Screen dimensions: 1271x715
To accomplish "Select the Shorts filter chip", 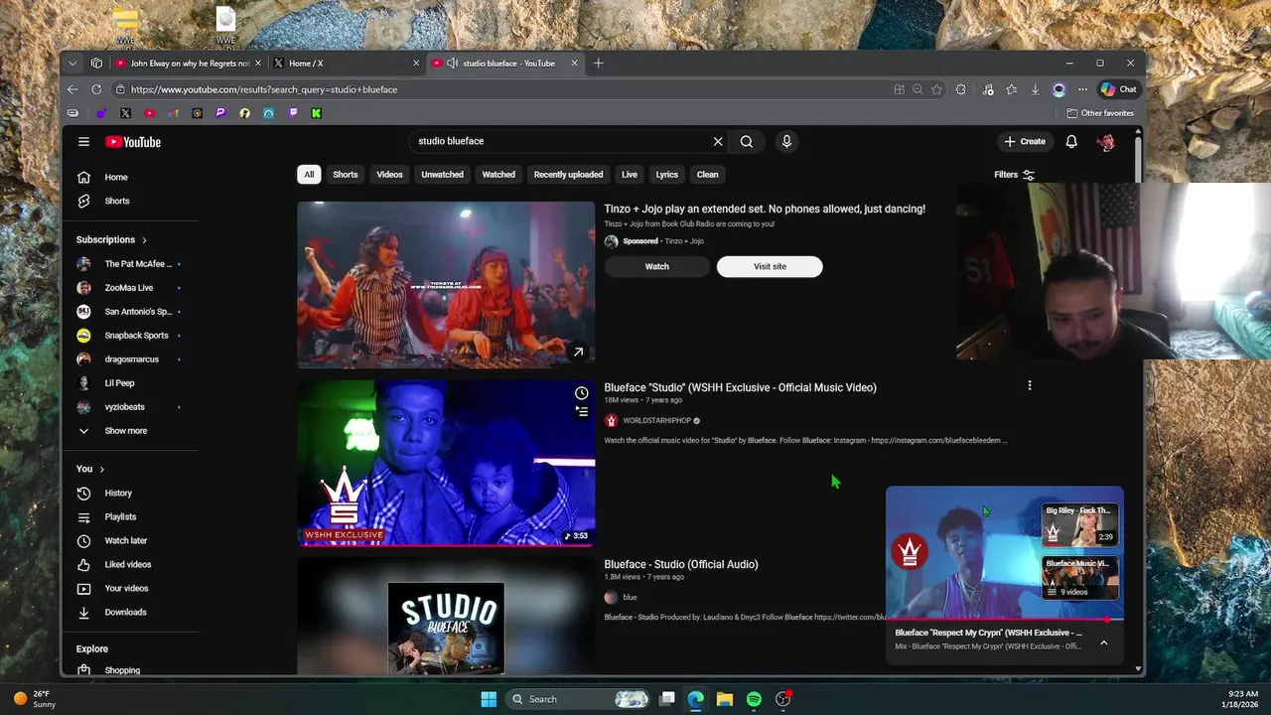I will [x=346, y=175].
